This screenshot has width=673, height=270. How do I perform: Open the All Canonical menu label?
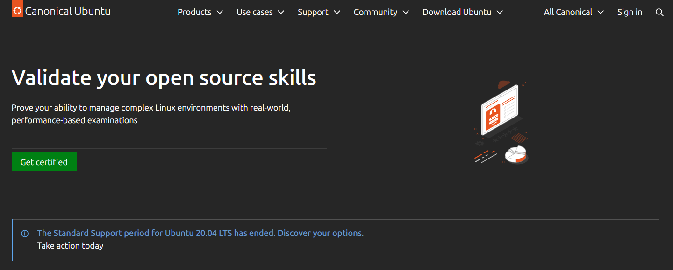pyautogui.click(x=568, y=13)
